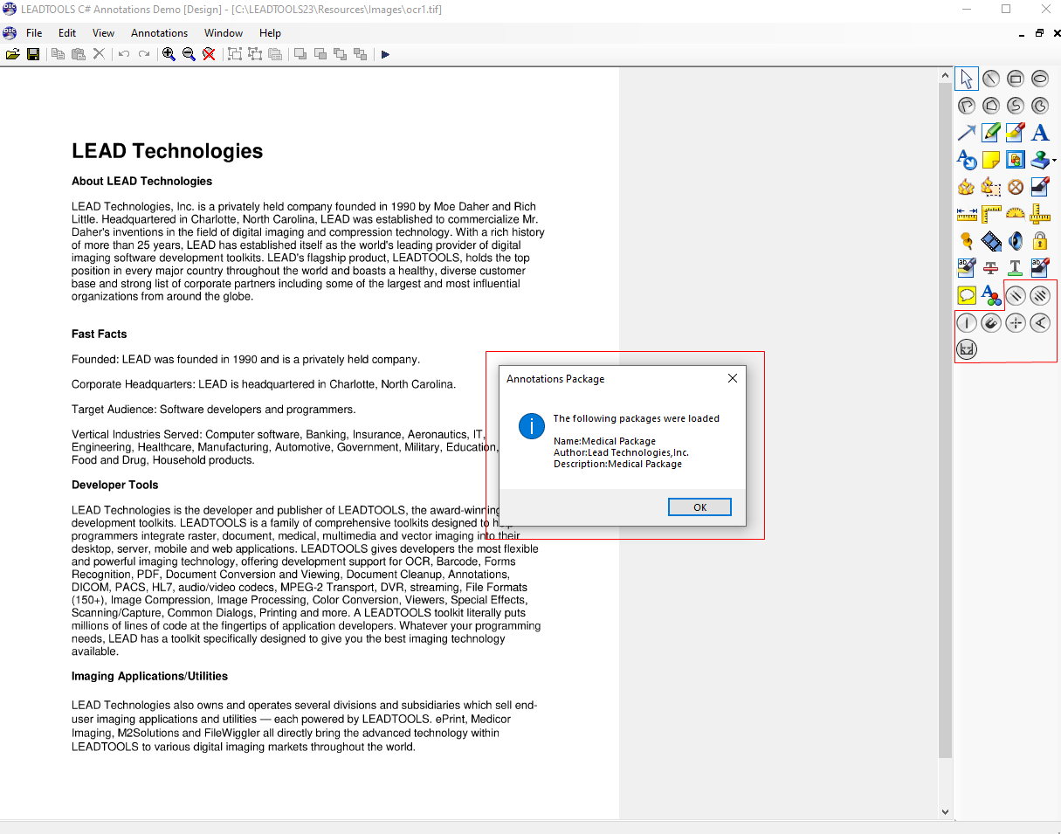This screenshot has width=1061, height=834.
Task: Click the vertical scrollbar down arrow
Action: [945, 811]
